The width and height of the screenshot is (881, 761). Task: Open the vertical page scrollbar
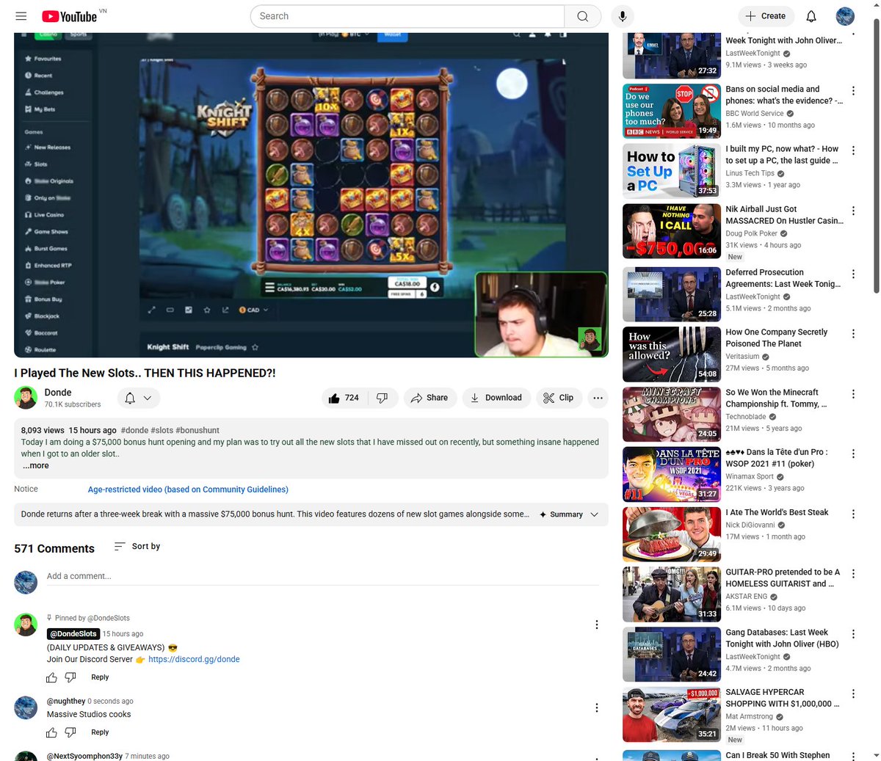click(x=875, y=156)
